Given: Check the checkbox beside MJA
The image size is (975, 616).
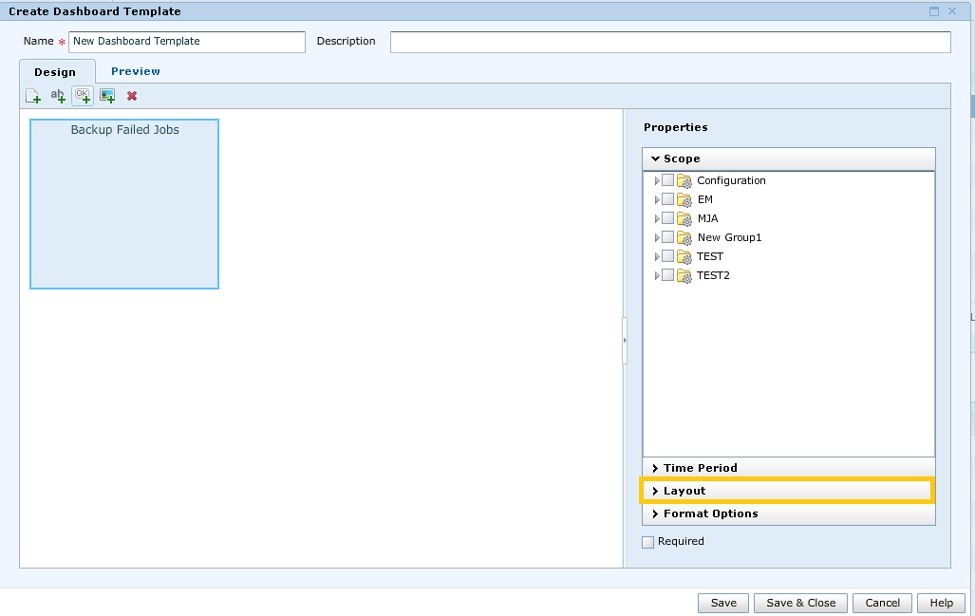Looking at the screenshot, I should pyautogui.click(x=668, y=218).
